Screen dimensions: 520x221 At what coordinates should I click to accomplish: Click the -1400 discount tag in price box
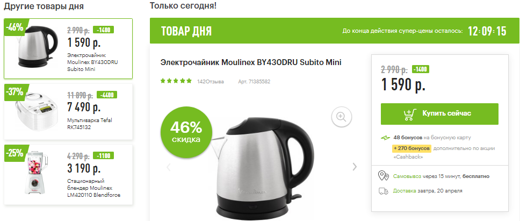point(421,69)
